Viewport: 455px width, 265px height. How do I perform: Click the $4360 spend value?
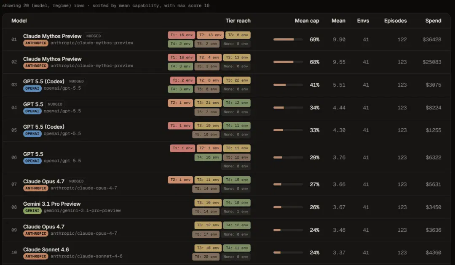(x=433, y=253)
